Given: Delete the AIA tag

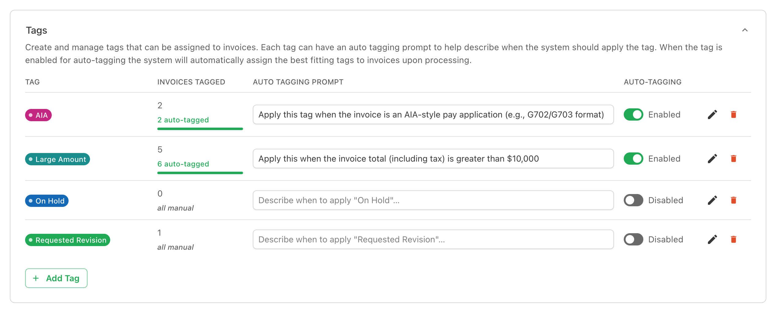Looking at the screenshot, I should click(x=734, y=115).
